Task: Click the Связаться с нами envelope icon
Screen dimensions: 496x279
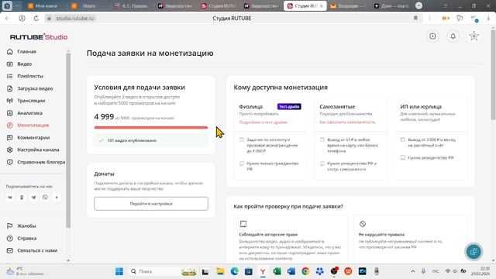Action: (x=10, y=250)
